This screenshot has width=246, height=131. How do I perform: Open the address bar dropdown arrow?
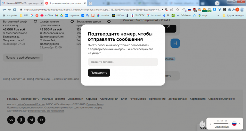[162, 10]
